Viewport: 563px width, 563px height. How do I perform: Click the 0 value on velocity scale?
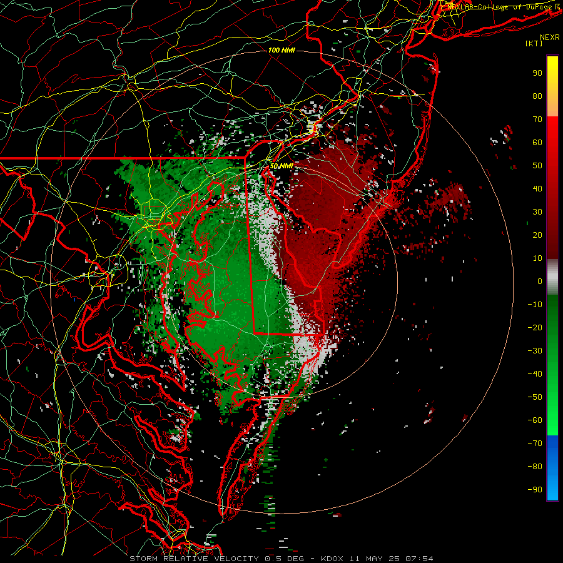(540, 281)
